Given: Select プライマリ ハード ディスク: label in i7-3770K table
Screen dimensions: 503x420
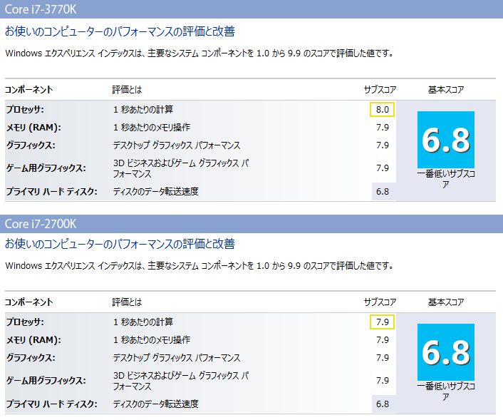Looking at the screenshot, I should (x=51, y=192).
